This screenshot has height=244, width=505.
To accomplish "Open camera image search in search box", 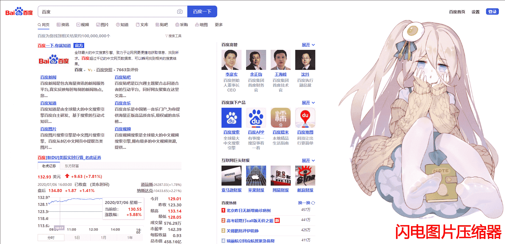I will (x=180, y=11).
